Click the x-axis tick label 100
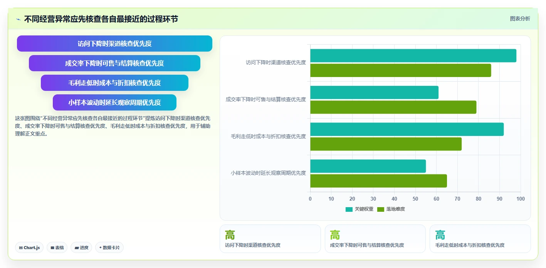This screenshot has width=546, height=268. [521, 199]
